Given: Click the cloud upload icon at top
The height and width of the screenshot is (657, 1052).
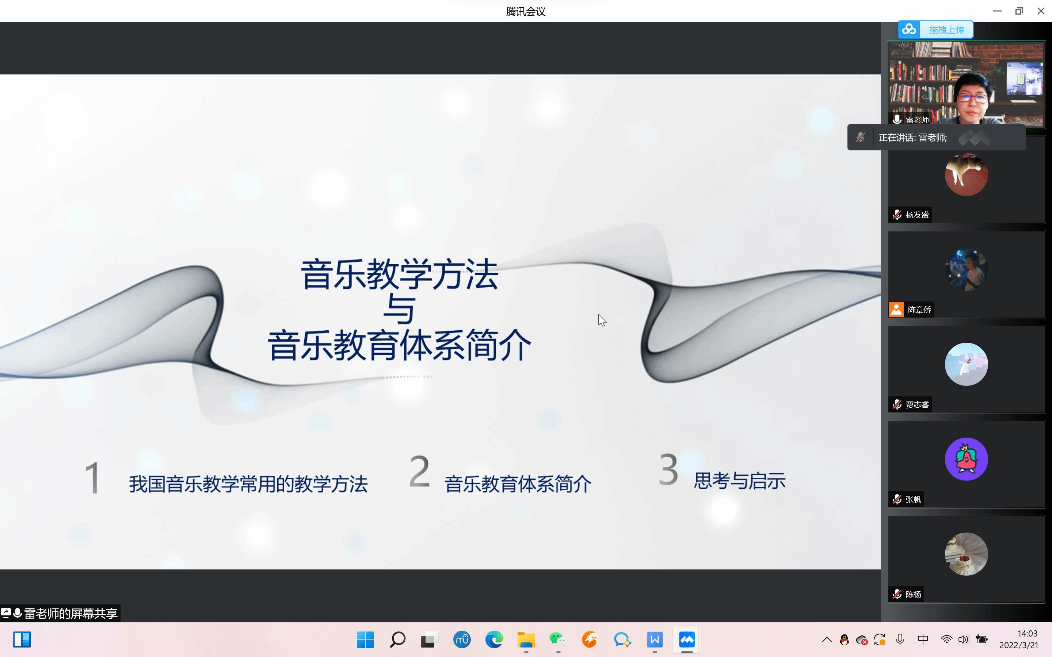Looking at the screenshot, I should tap(909, 30).
